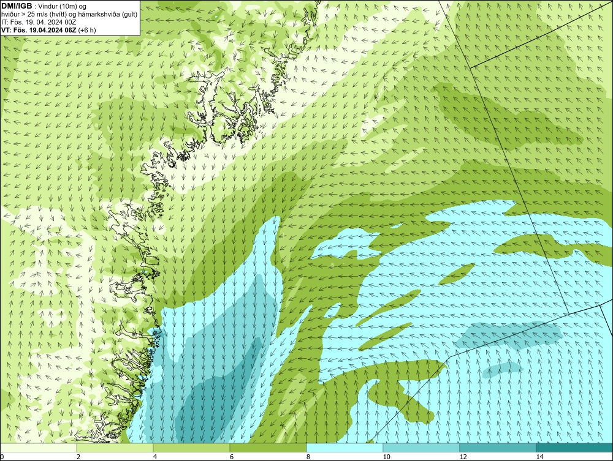613x461 pixels.
Task: Click the colorbar label '2'
Action: click(x=78, y=457)
